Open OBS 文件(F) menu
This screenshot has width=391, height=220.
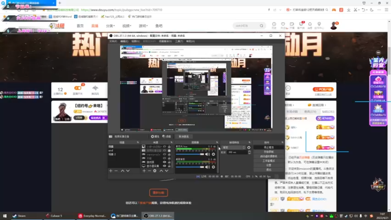pos(113,41)
